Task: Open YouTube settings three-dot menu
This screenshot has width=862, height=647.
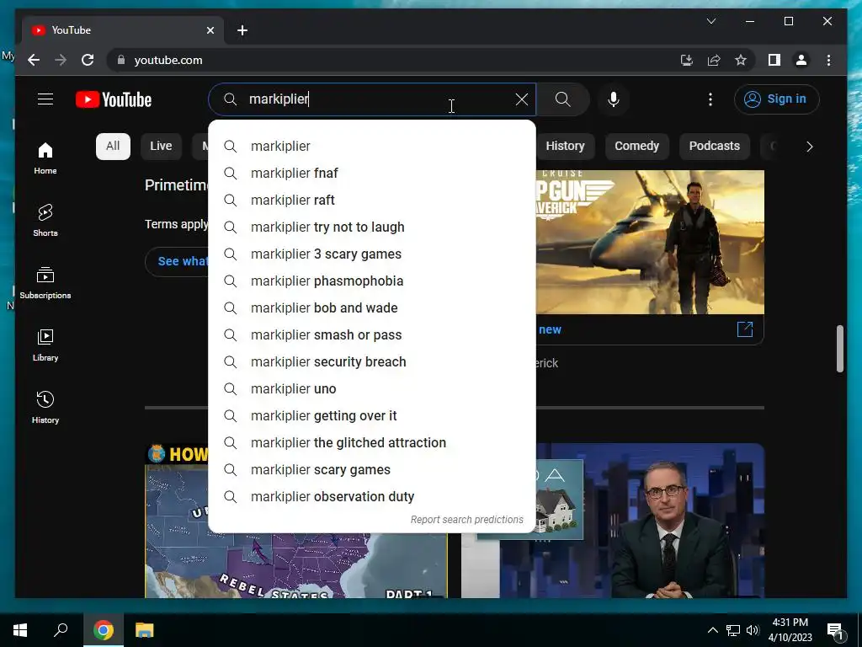Action: [710, 99]
